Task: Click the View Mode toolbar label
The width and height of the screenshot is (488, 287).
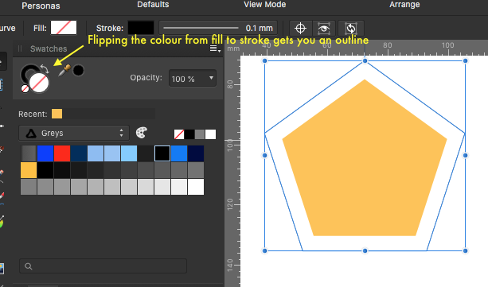Action: [x=265, y=5]
